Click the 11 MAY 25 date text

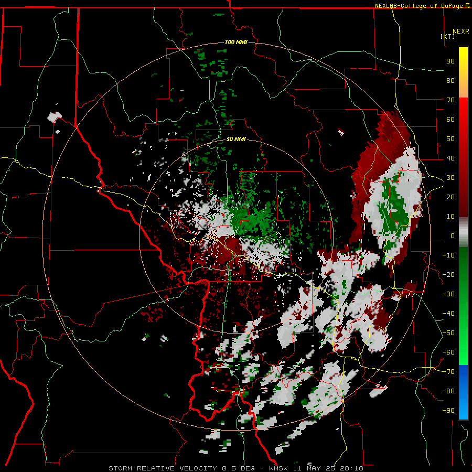[314, 468]
